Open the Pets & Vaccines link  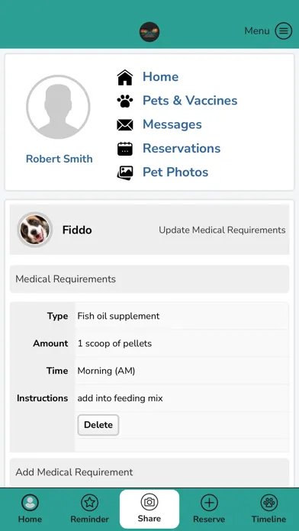point(190,101)
